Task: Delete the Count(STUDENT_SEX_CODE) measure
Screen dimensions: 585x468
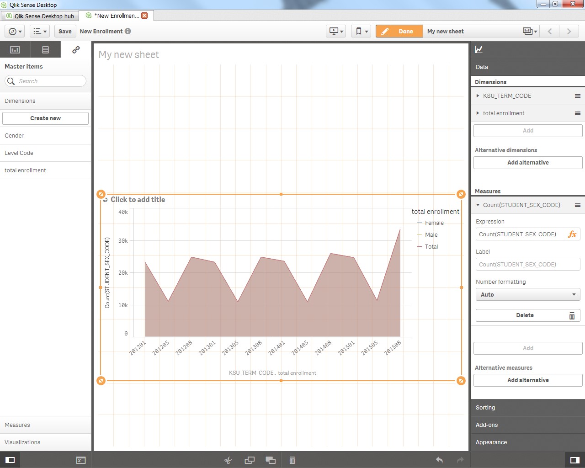Action: coord(528,315)
